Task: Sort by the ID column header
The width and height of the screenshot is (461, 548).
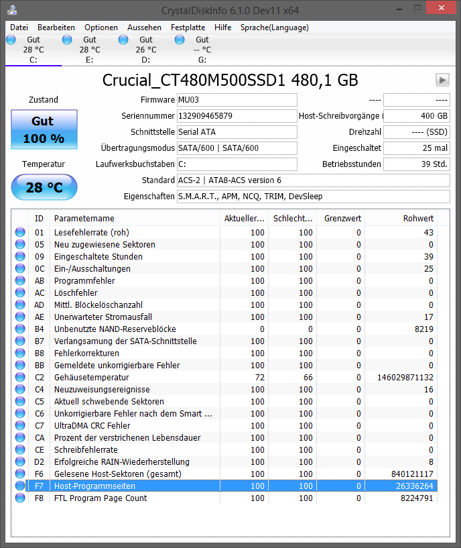Action: pos(39,219)
